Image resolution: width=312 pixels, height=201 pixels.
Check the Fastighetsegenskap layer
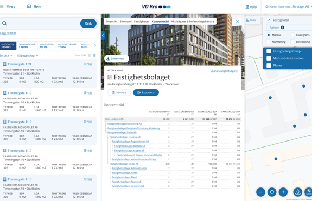pyautogui.click(x=269, y=51)
